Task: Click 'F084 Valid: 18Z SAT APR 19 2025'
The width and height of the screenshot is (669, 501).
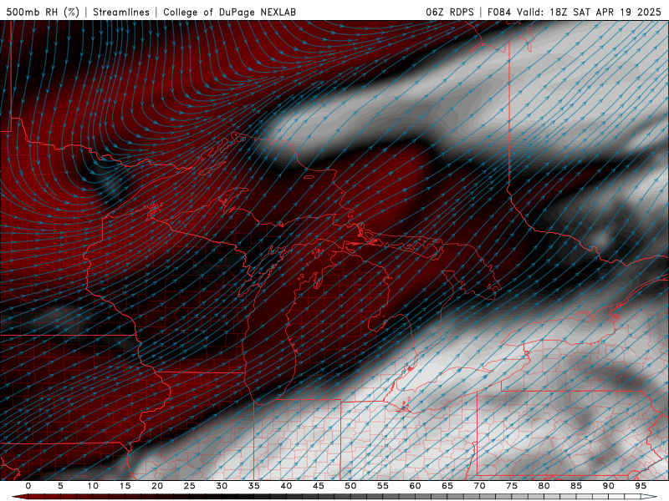Action: (x=574, y=12)
